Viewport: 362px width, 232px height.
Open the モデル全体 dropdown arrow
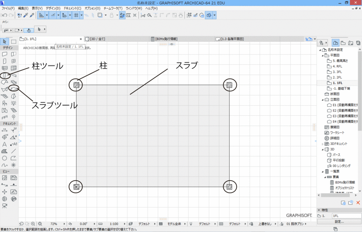click(185, 224)
